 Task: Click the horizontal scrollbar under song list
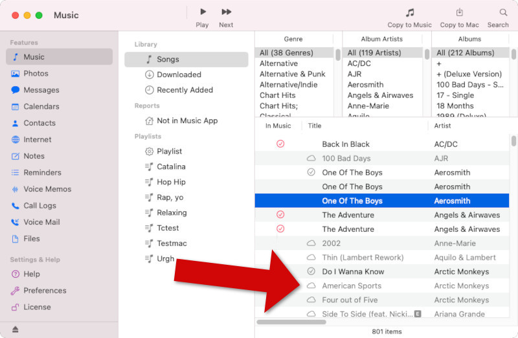[291, 322]
